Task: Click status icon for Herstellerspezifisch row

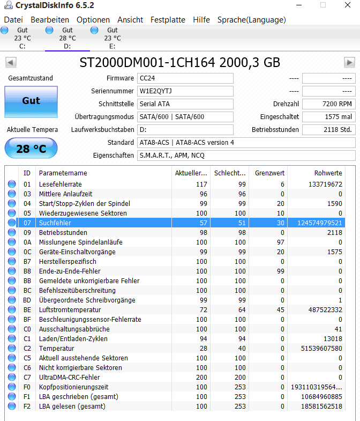Action: (12, 261)
